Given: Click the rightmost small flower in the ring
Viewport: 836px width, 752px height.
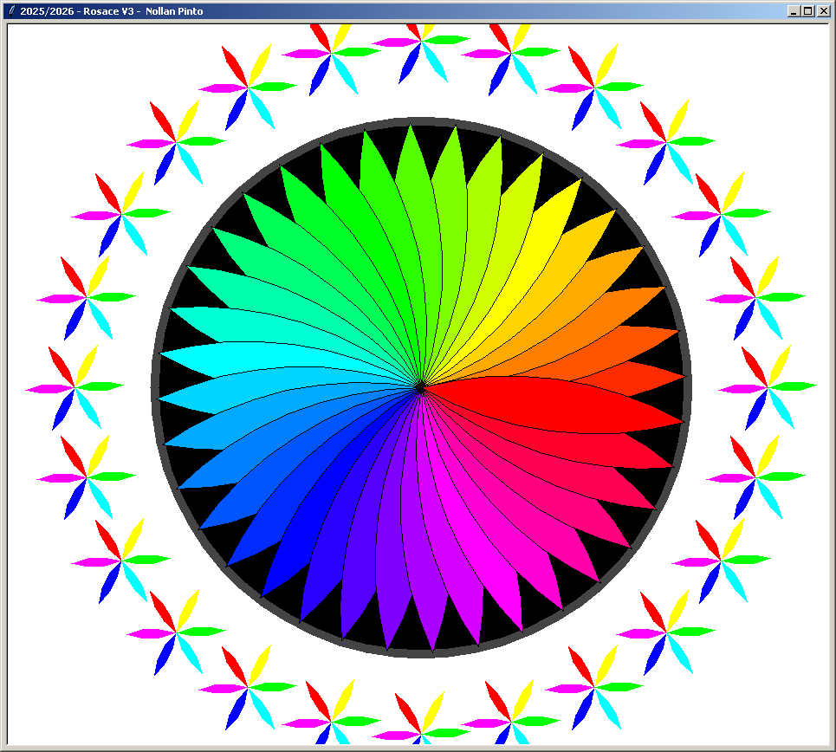Looking at the screenshot, I should [768, 386].
